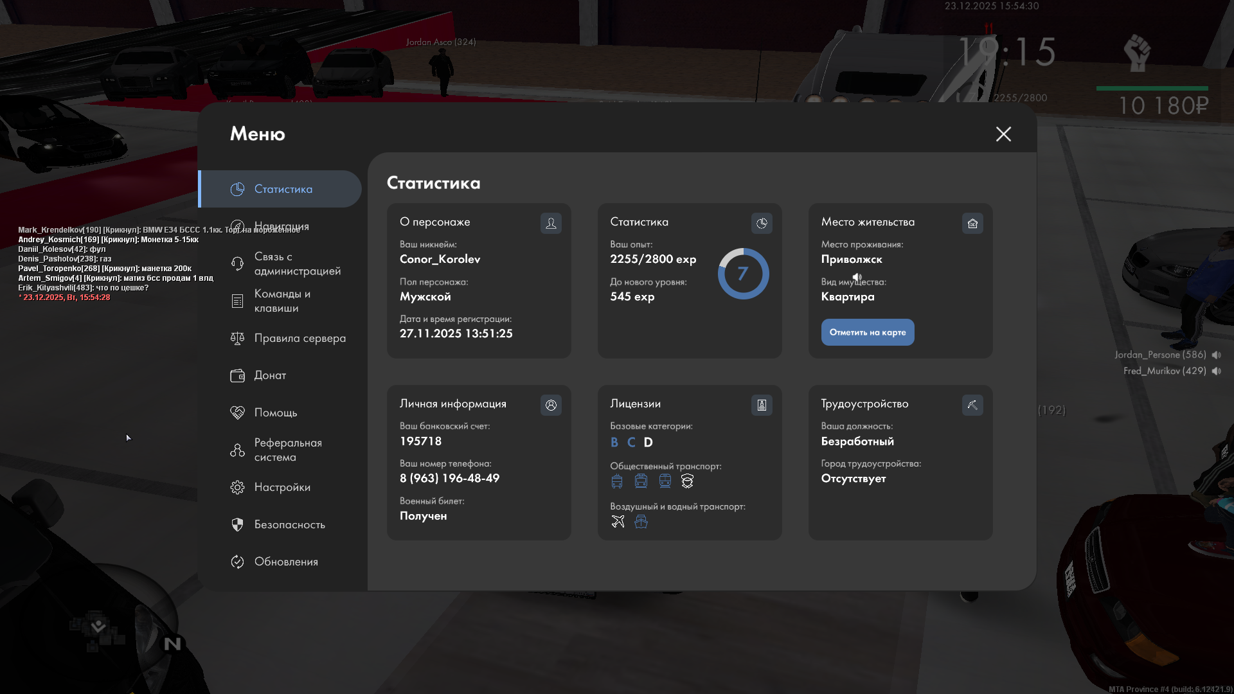
Task: Click the pie chart icon in Статистика card
Action: pos(762,223)
